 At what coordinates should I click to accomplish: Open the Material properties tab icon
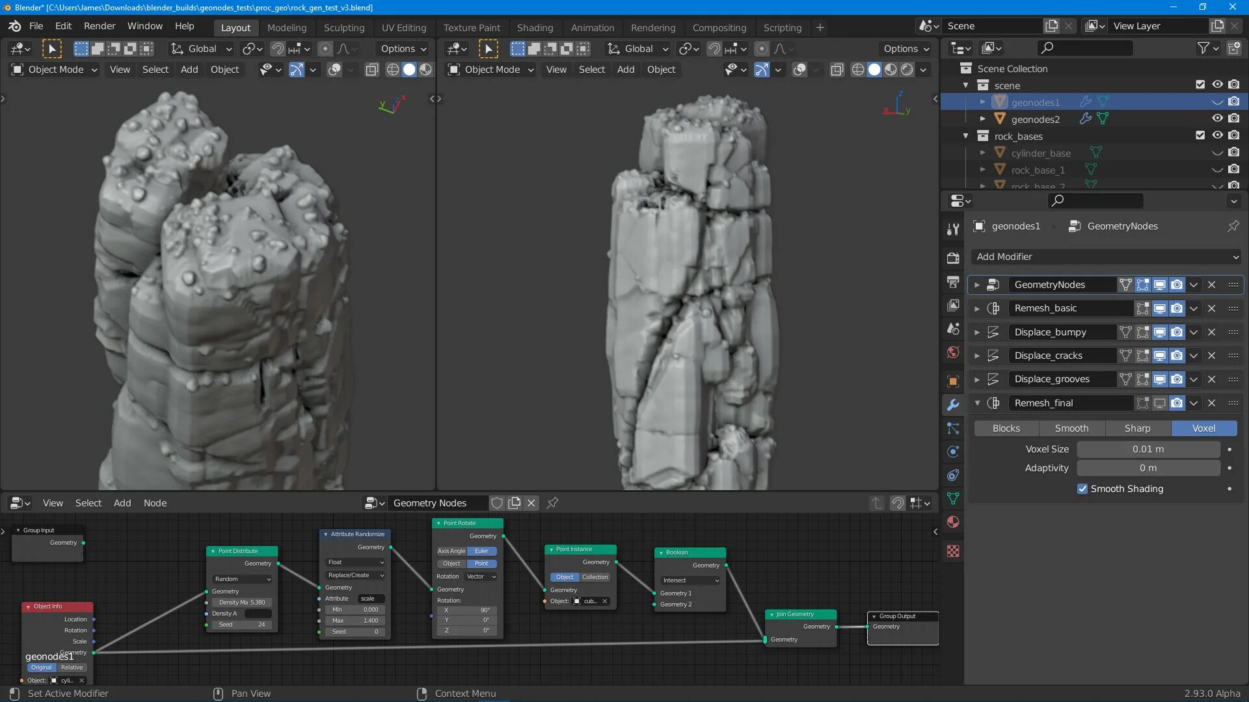click(x=953, y=522)
